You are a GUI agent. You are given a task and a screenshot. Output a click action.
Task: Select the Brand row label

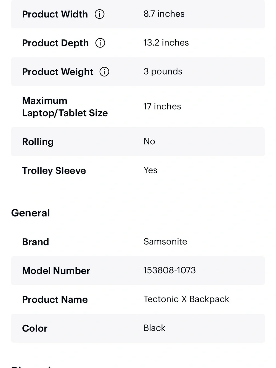[x=36, y=242]
